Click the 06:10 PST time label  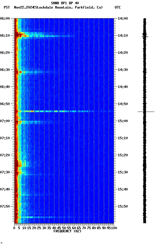pyautogui.click(x=5, y=36)
